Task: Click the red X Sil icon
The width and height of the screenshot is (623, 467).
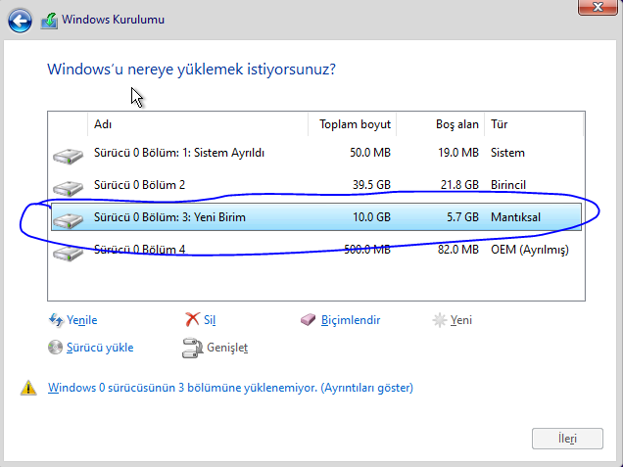Action: (192, 319)
